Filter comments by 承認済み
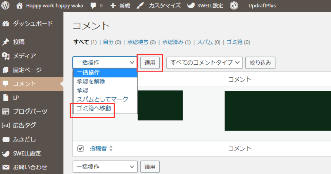Viewport: 331px width, 174px height. coord(173,42)
